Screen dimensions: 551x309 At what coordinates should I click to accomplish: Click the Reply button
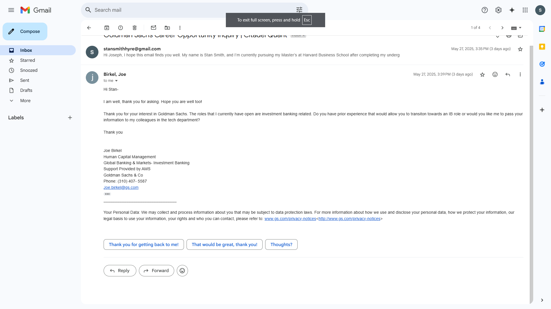pyautogui.click(x=120, y=271)
